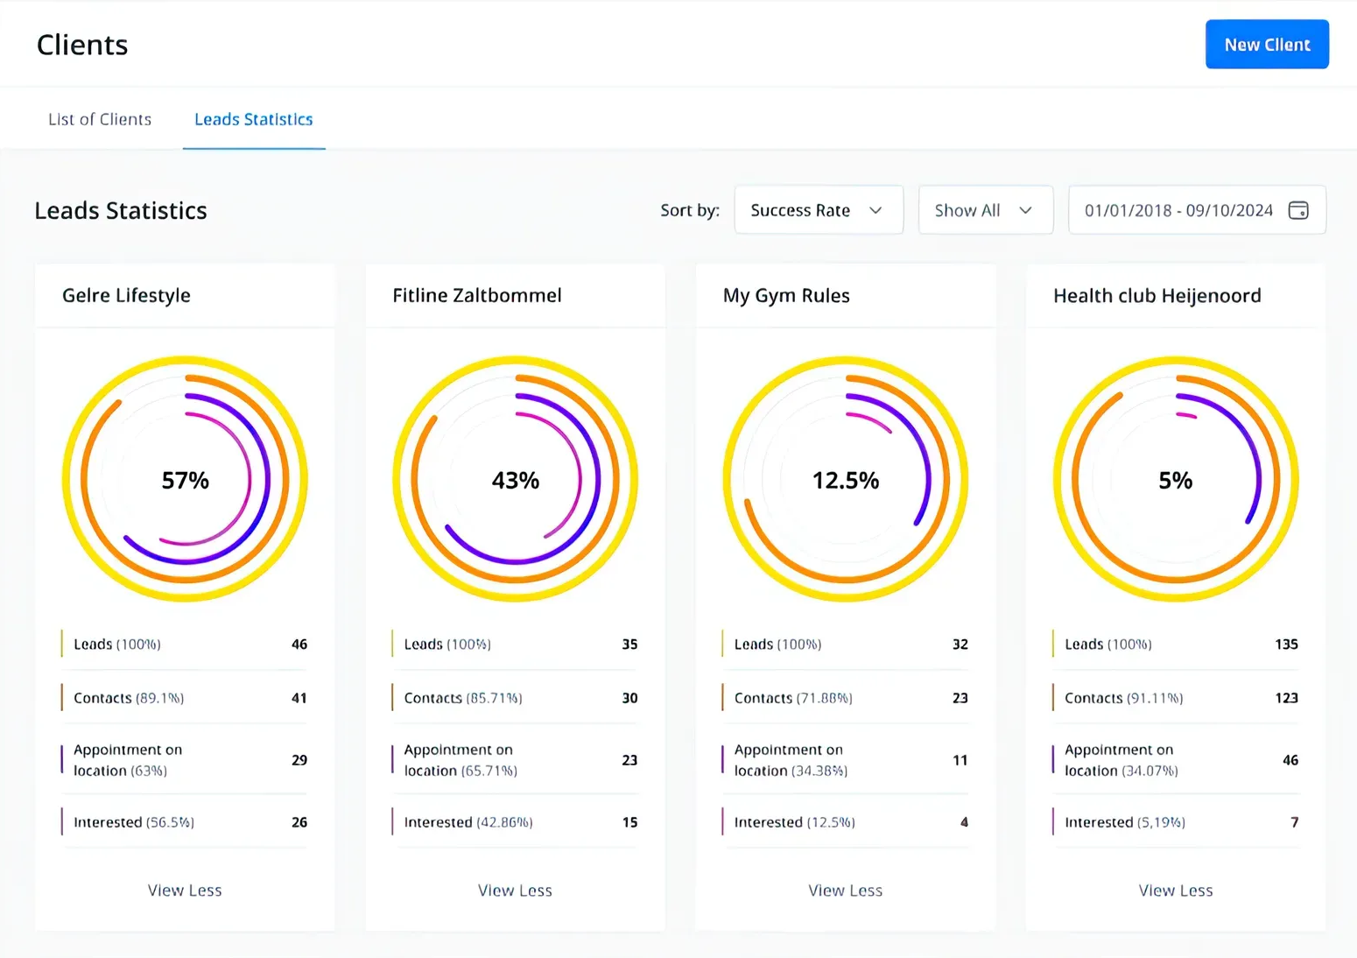
Task: Collapse Gelre Lifestyle details via View Less
Action: [185, 890]
